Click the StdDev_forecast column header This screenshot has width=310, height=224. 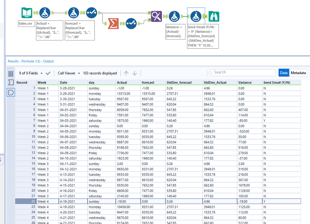pos(184,83)
